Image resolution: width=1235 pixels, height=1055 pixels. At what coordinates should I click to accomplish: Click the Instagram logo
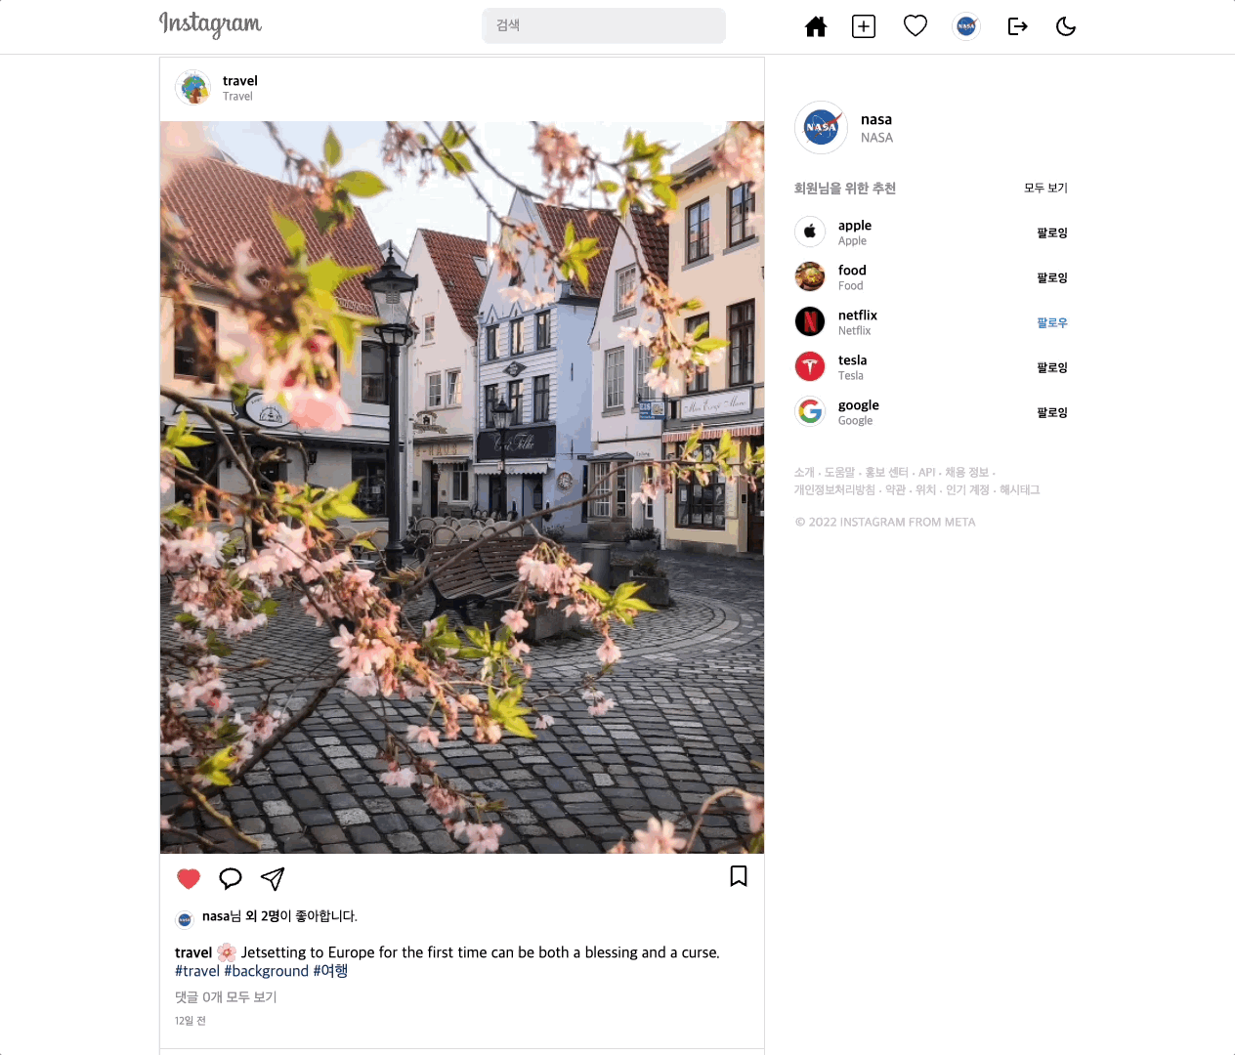(210, 24)
